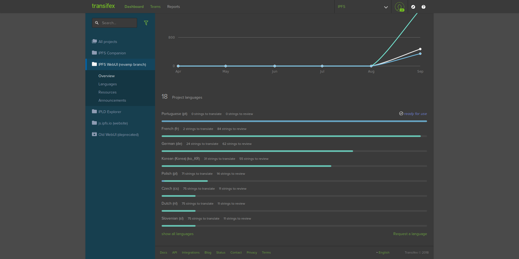Click the Korean progress bar
The width and height of the screenshot is (519, 259).
click(x=294, y=166)
